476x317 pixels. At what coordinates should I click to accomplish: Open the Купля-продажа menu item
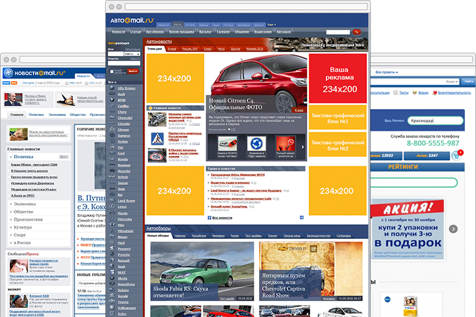[181, 32]
